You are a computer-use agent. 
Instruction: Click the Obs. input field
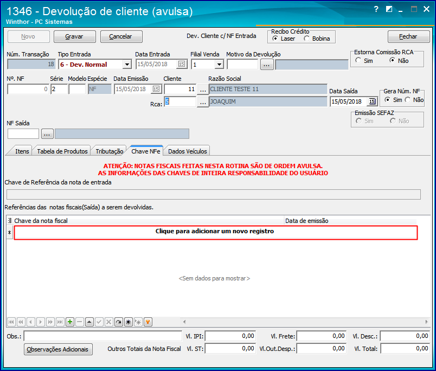click(102, 336)
